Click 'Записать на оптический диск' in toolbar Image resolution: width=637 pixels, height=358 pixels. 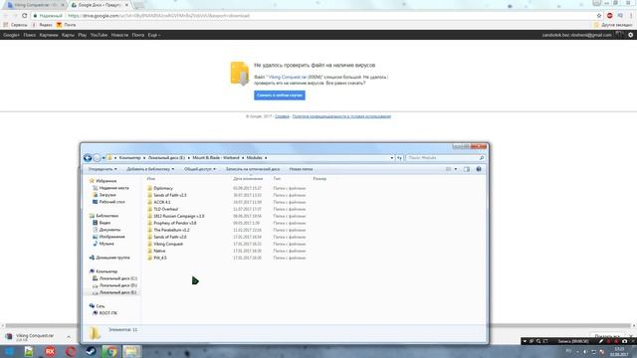(x=253, y=169)
